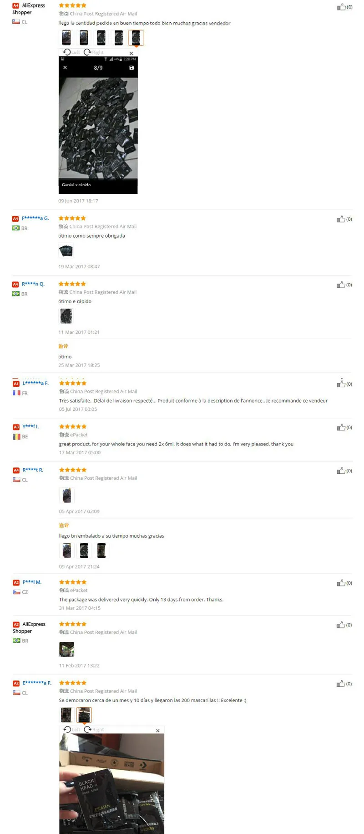Open reviewer name R****t R.
Image resolution: width=364 pixels, height=834 pixels.
pyautogui.click(x=33, y=470)
